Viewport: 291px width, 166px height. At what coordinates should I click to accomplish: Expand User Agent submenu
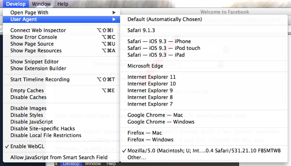pos(61,20)
